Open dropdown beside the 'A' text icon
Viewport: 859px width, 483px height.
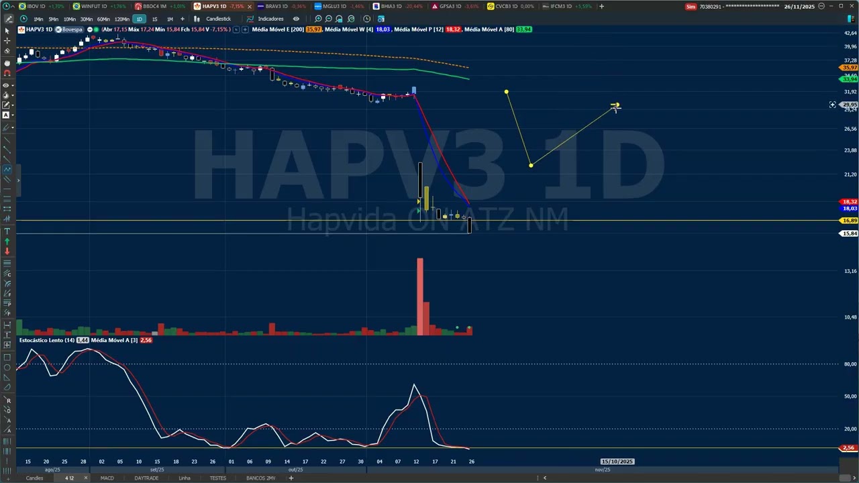13,115
